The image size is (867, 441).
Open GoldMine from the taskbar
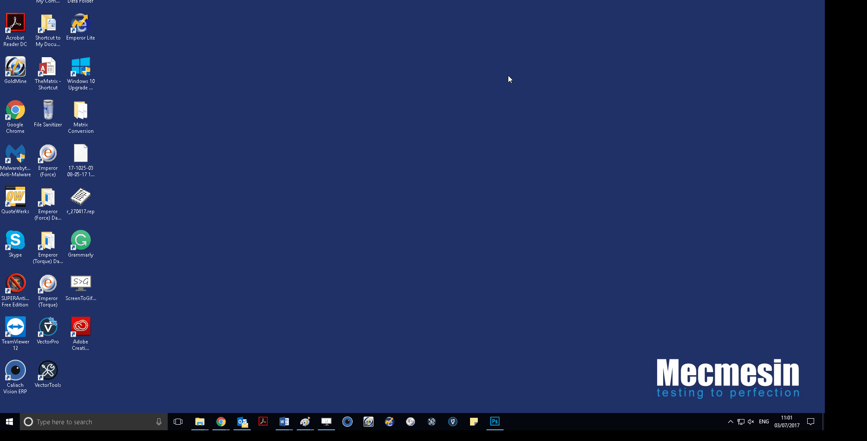point(369,422)
